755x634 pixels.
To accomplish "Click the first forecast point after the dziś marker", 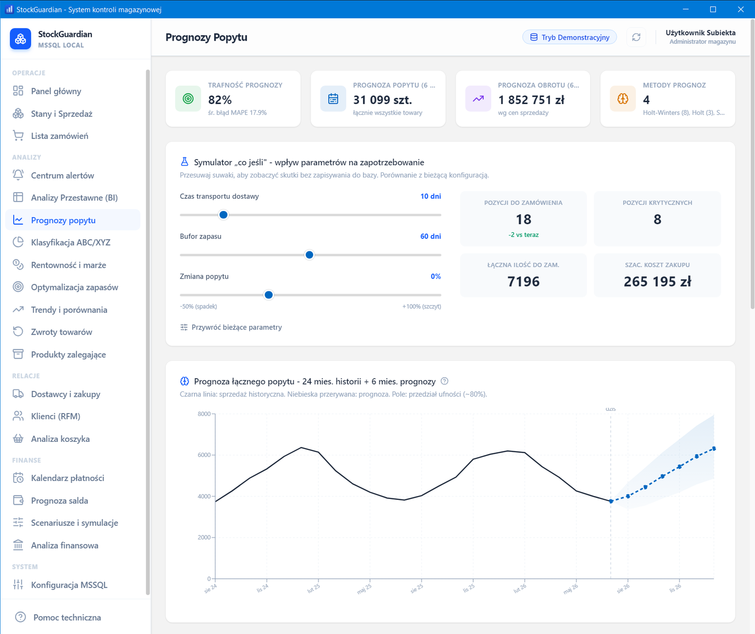I will click(628, 496).
